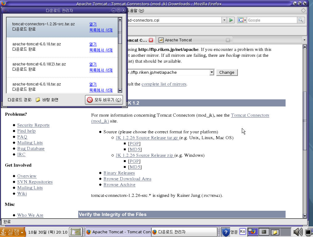
Task: Open the FAQ link
Action: point(22,137)
